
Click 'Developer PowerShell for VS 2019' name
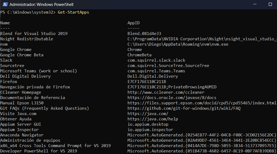tap(39, 151)
